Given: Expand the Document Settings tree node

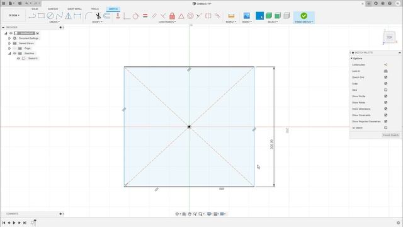Looking at the screenshot, I should pos(9,38).
